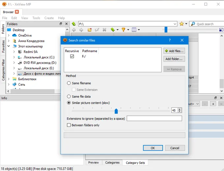Click the filter funnel icon
Image resolution: width=224 pixels, height=171 pixels.
(x=124, y=30)
